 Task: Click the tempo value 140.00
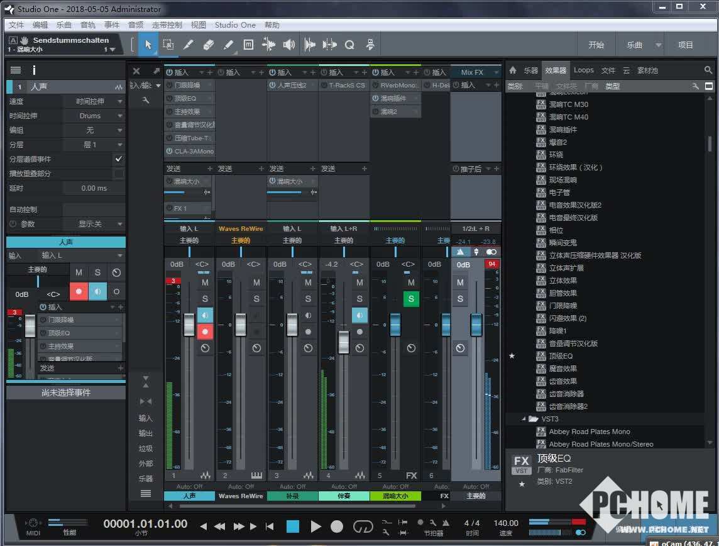506,523
